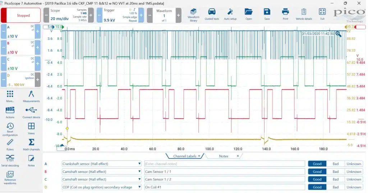The height and width of the screenshot is (193, 368).
Task: Mark Channel C as Good
Action: pos(317,179)
